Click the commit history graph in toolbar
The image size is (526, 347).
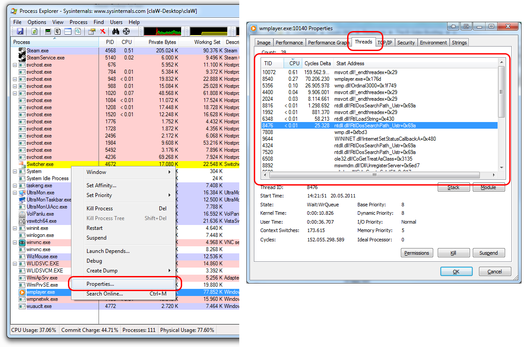point(209,31)
